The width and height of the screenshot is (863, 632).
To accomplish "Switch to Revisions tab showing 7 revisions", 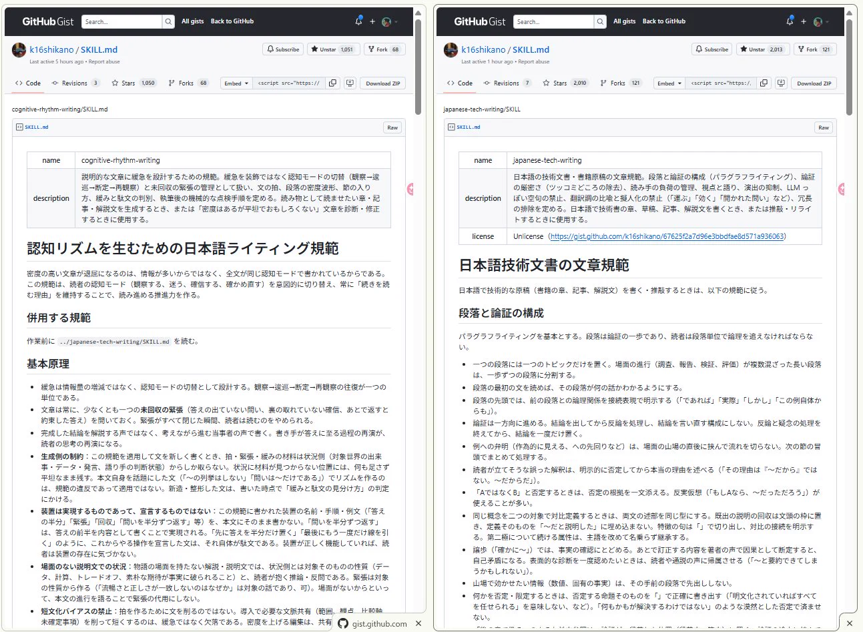I will click(507, 83).
